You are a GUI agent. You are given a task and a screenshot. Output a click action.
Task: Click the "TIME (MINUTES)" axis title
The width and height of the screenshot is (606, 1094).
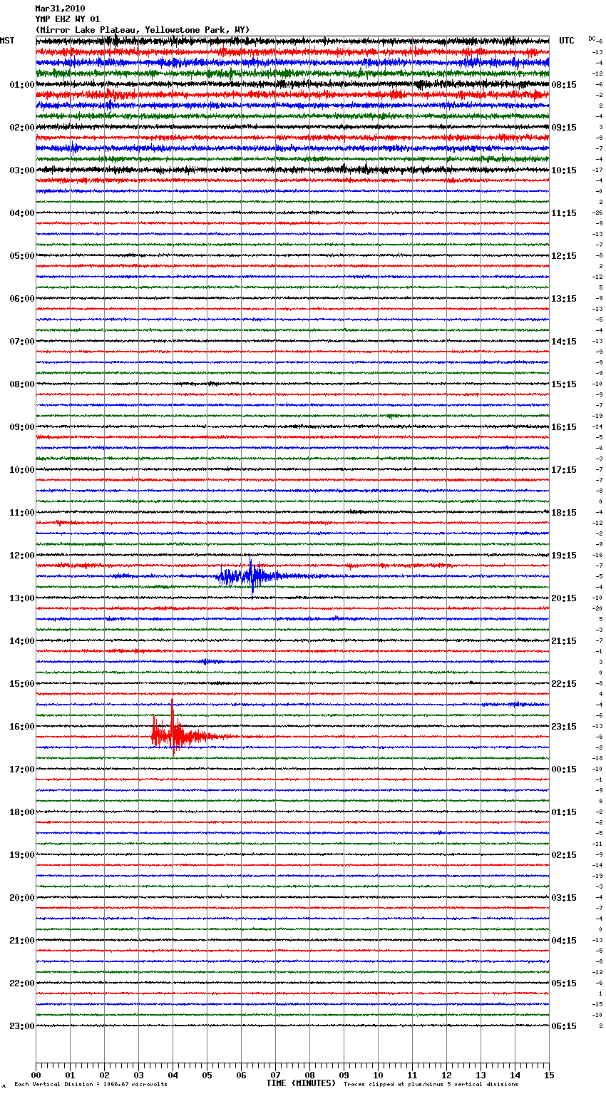pyautogui.click(x=301, y=1083)
